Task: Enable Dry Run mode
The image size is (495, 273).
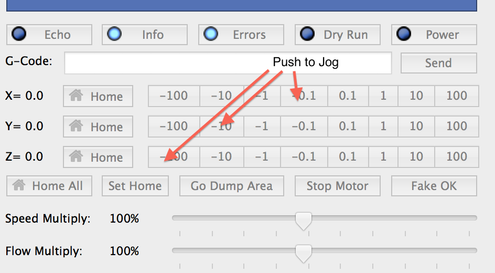Action: point(337,35)
